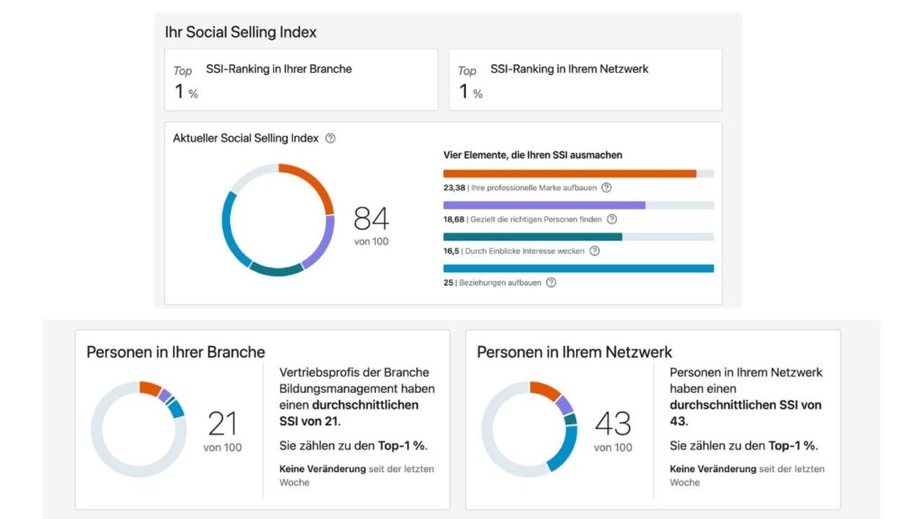Open help icon for Gezielt die richtigen Personen finden
This screenshot has height=519, width=923.
click(x=612, y=220)
